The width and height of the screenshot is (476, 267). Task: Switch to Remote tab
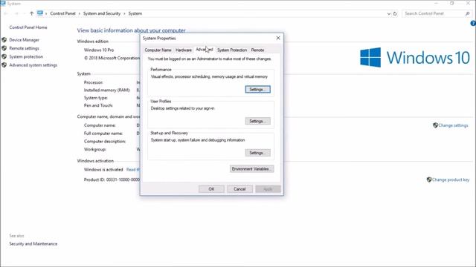click(257, 50)
